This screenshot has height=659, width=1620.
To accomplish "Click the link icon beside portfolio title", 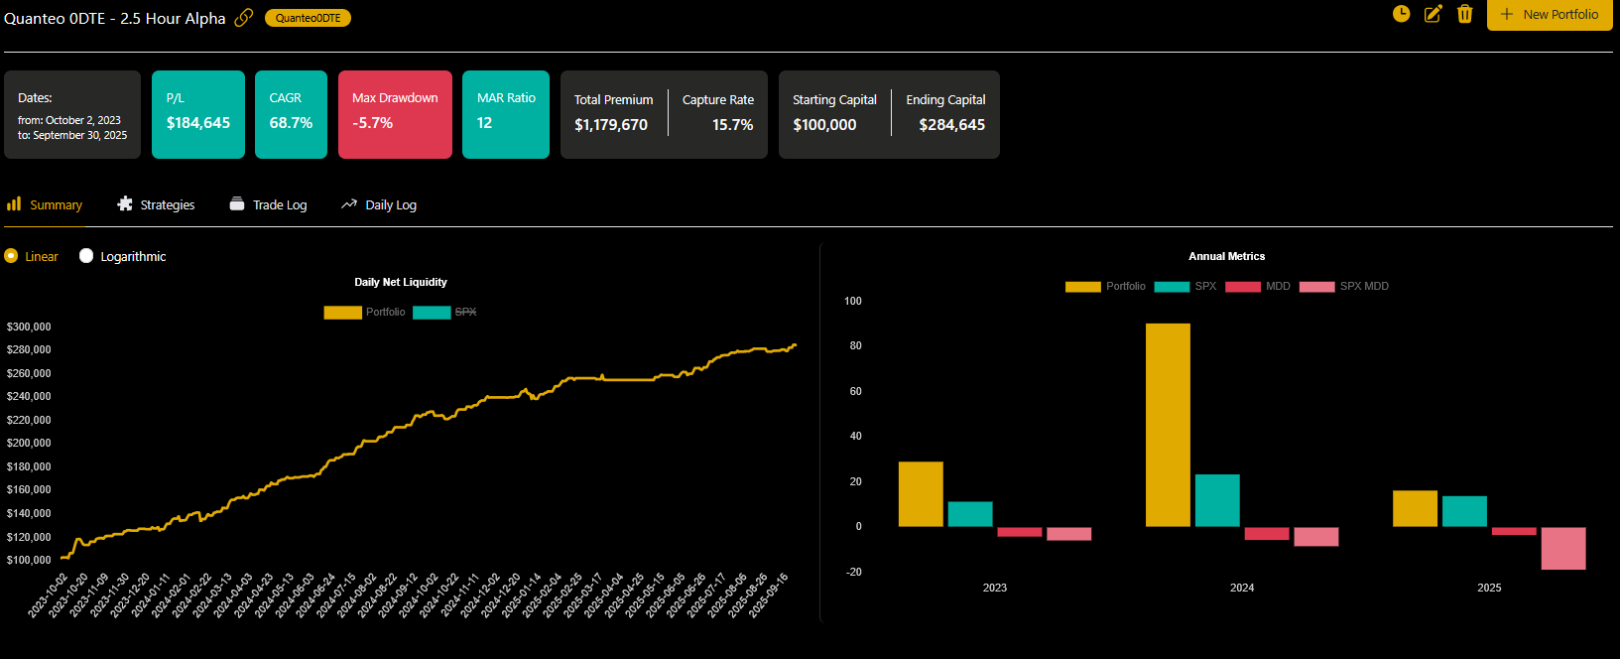I will [x=243, y=18].
